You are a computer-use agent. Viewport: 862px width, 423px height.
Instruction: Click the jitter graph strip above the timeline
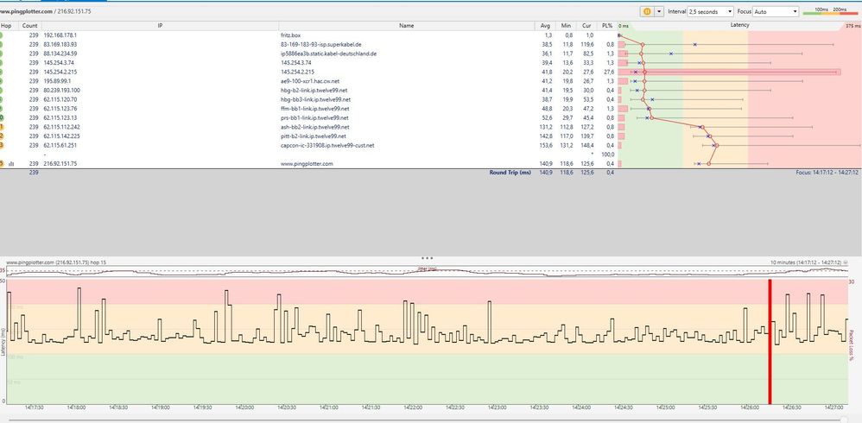(427, 271)
